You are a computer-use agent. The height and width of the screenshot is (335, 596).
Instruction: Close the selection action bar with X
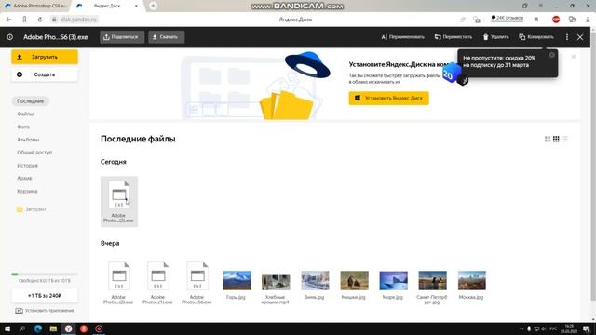point(580,37)
